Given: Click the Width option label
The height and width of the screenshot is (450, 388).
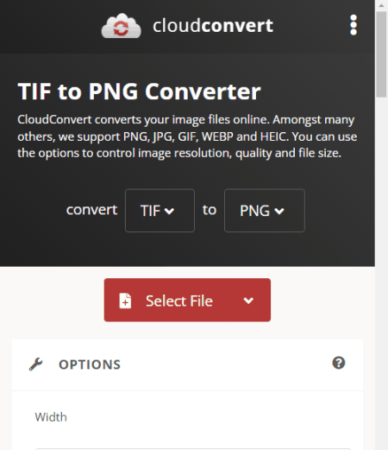Looking at the screenshot, I should click(51, 417).
